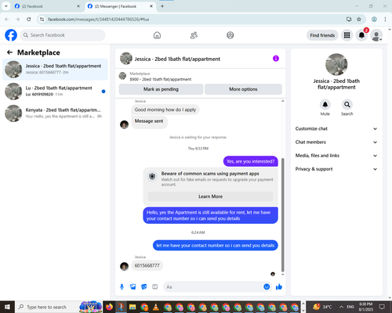Screen dimensions: 392x313
Task: Search in conversation magnifier icon
Action: click(347, 105)
